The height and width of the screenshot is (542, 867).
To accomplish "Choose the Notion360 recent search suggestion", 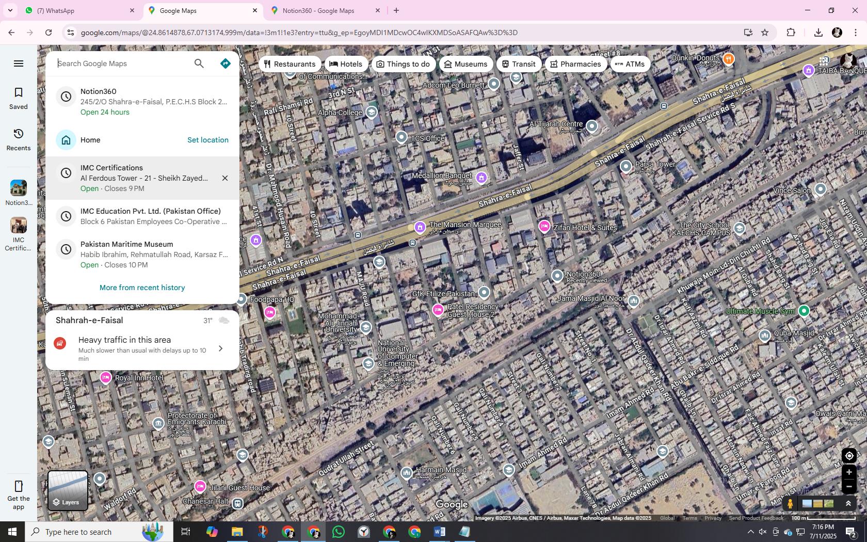I will [x=142, y=102].
